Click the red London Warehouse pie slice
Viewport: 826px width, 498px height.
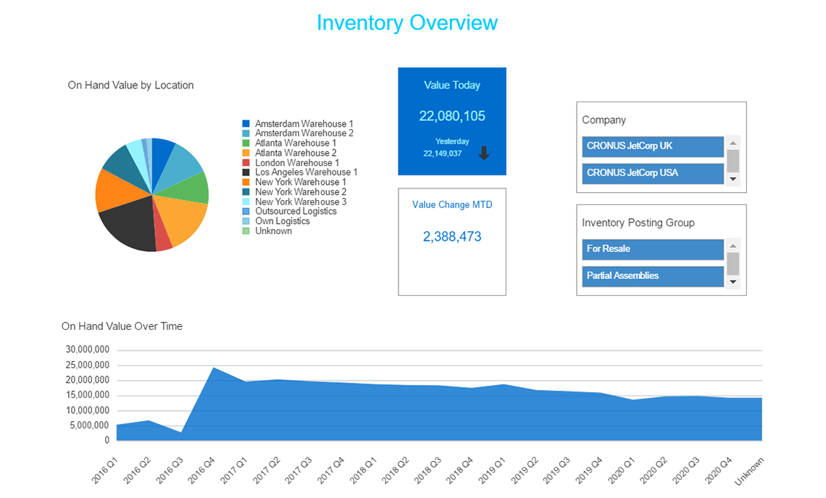(162, 237)
